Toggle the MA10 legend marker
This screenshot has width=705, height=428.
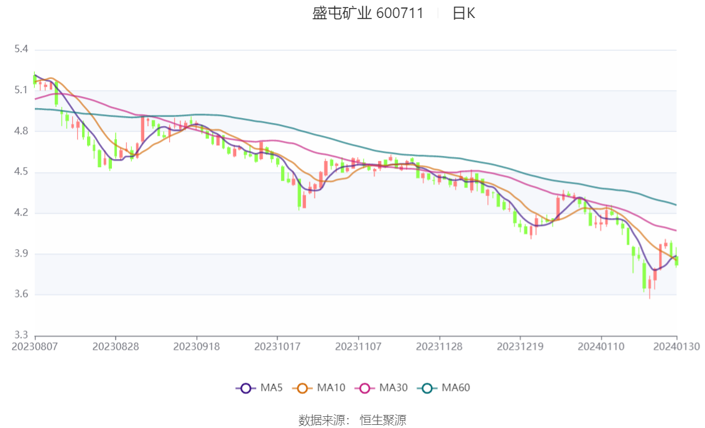pyautogui.click(x=302, y=388)
